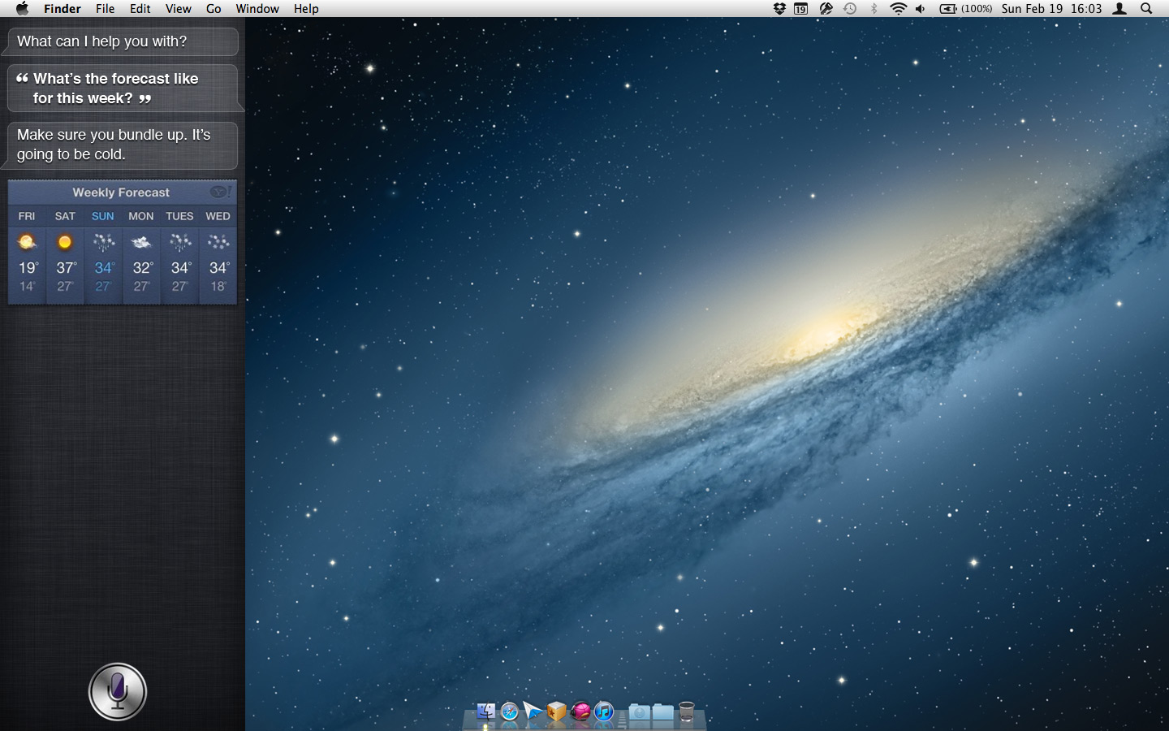Select the FRI column label
Viewport: 1169px width, 731px height.
coord(27,216)
